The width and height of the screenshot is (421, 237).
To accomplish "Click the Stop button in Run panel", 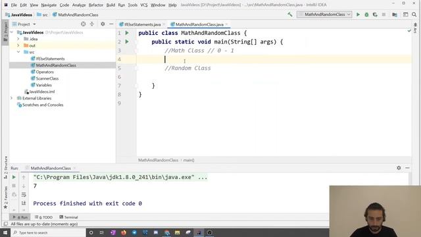I will click(x=14, y=186).
